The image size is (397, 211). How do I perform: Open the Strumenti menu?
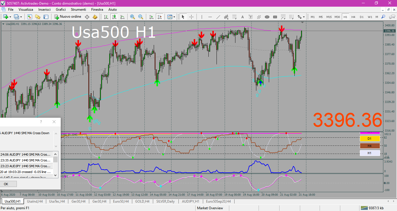78,10
